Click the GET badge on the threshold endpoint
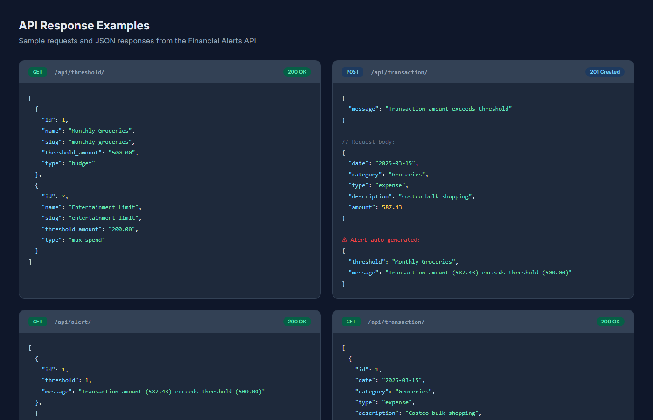653x420 pixels. pos(38,72)
